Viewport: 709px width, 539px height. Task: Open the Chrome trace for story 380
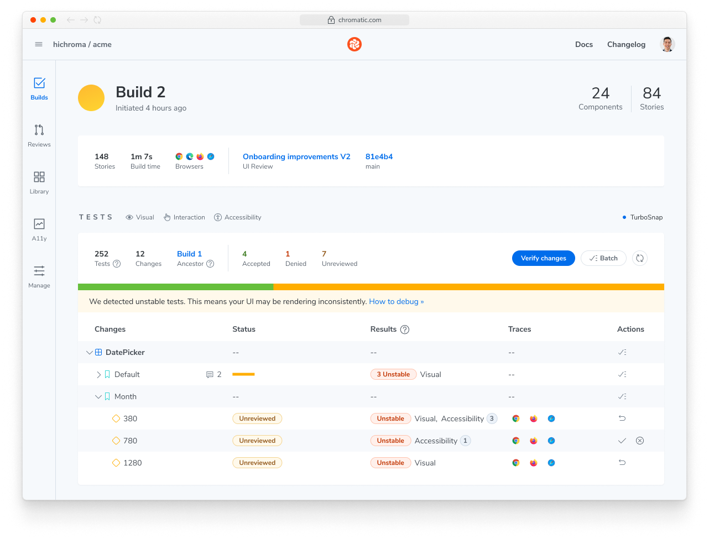516,418
